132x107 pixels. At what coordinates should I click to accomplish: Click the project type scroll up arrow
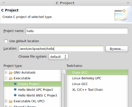pyautogui.click(x=63, y=72)
